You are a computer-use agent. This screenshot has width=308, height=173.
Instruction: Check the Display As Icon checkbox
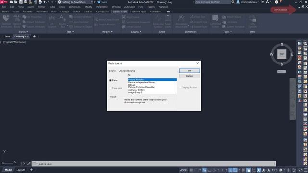[x=180, y=87]
